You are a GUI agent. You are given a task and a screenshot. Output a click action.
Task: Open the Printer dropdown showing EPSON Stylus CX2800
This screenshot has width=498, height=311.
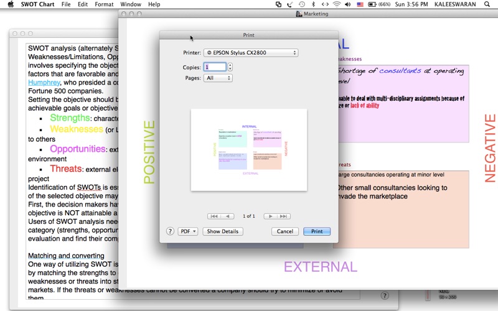pos(251,53)
